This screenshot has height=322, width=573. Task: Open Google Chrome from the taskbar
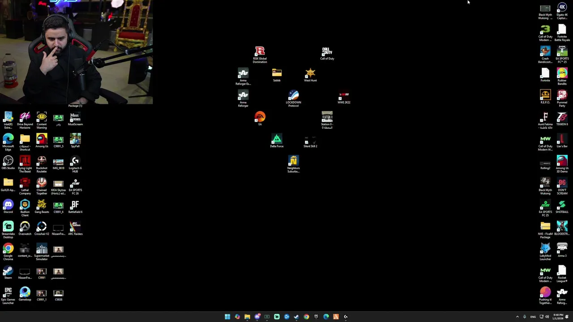coord(306,317)
